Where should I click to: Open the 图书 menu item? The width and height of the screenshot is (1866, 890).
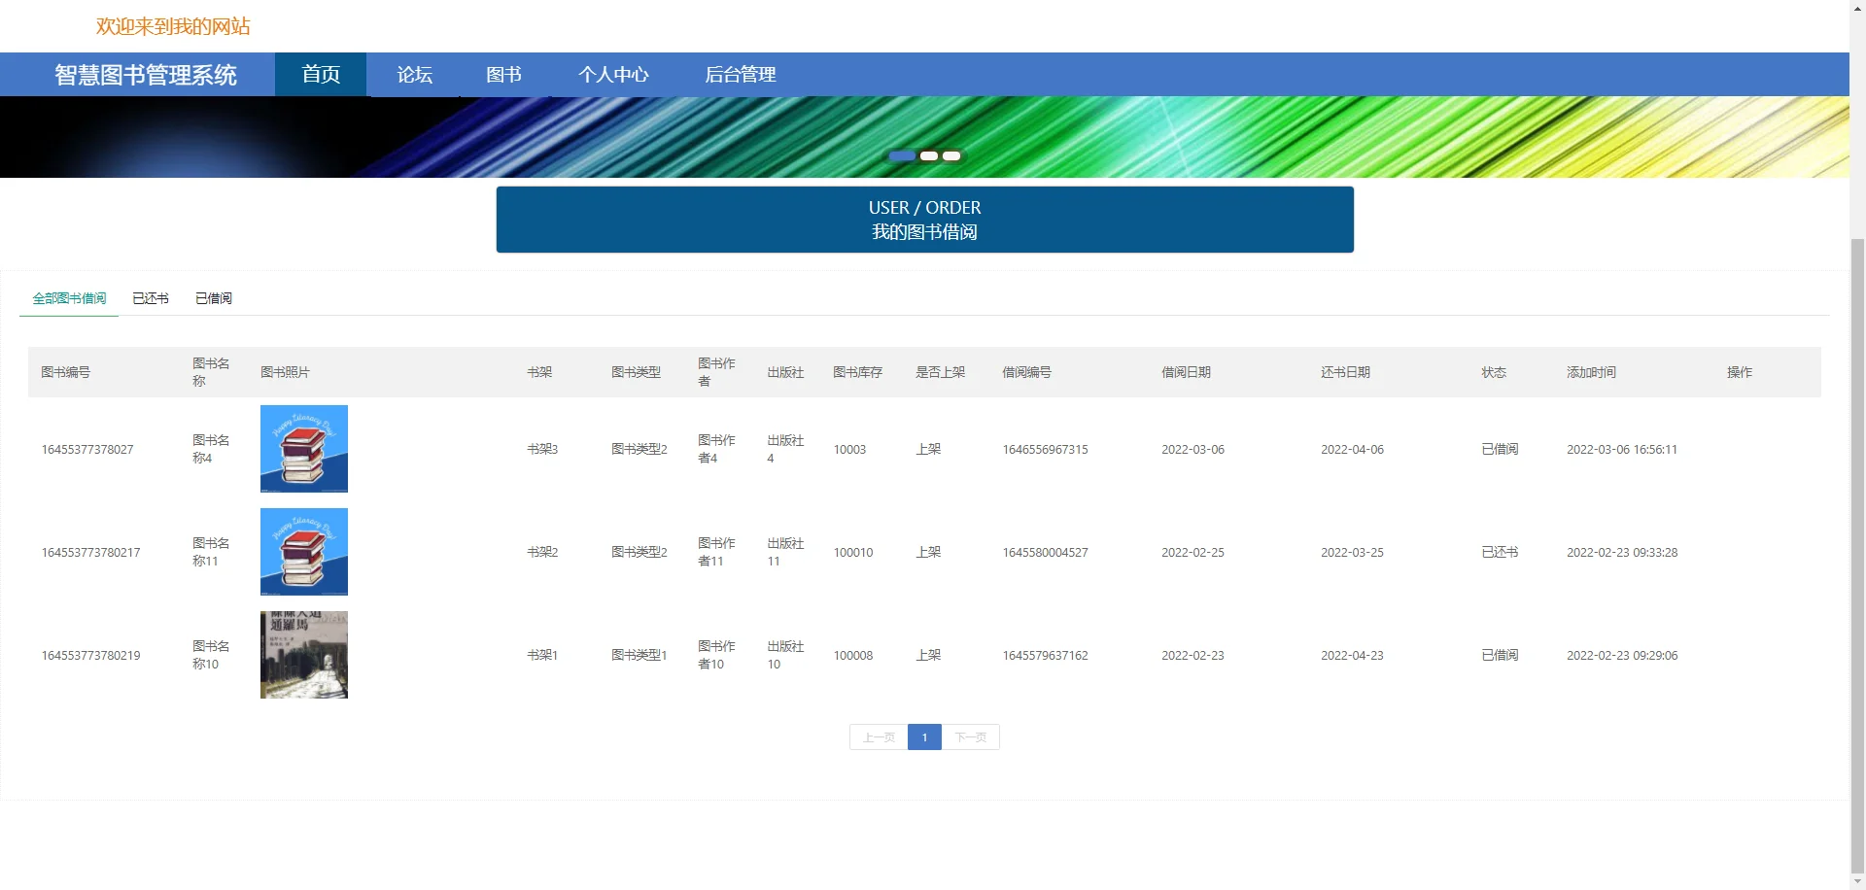[503, 75]
